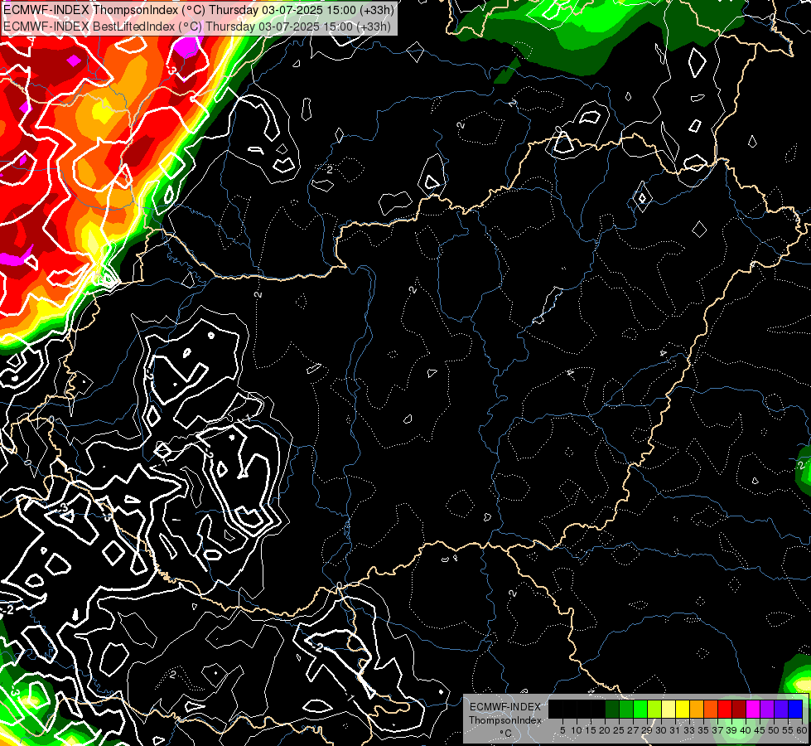
Task: Click the legend tick value 15
Action: [591, 730]
